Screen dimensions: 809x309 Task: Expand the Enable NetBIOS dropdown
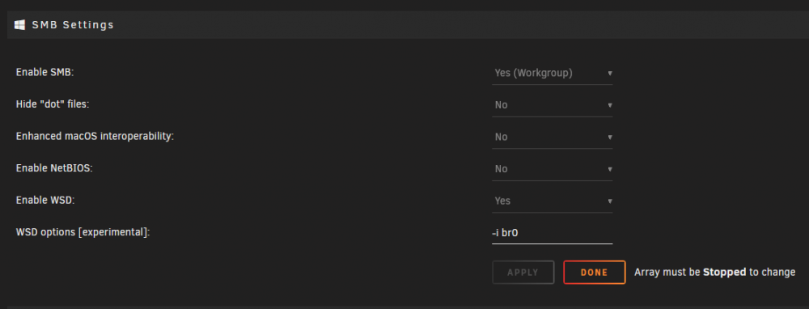coord(552,169)
